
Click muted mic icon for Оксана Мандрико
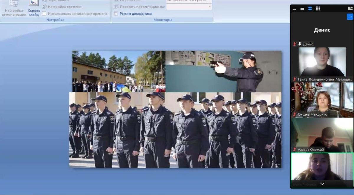[x=294, y=114]
